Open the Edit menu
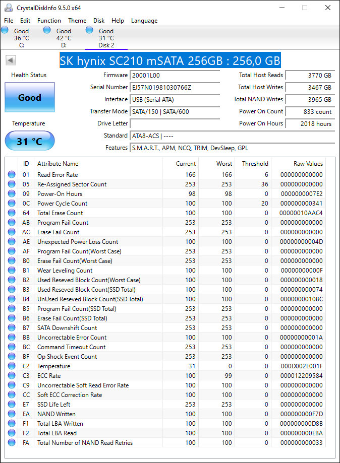Viewport: 340px width, 463px height. click(x=25, y=20)
